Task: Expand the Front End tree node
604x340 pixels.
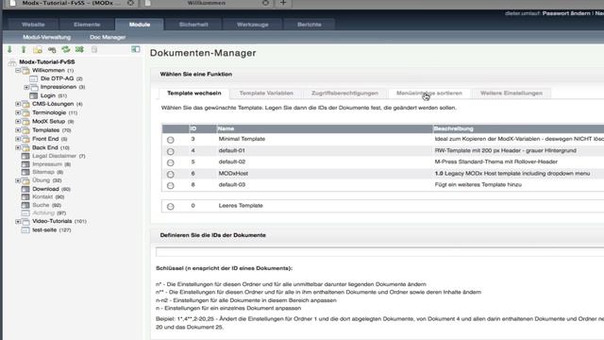Action: (x=18, y=139)
